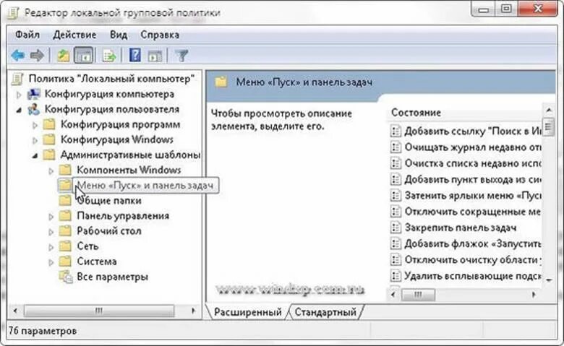The width and height of the screenshot is (564, 346).
Task: Expand Конфигурация программ node
Action: pos(35,126)
